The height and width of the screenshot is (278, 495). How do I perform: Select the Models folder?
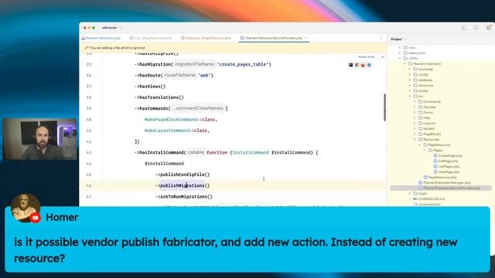[426, 129]
